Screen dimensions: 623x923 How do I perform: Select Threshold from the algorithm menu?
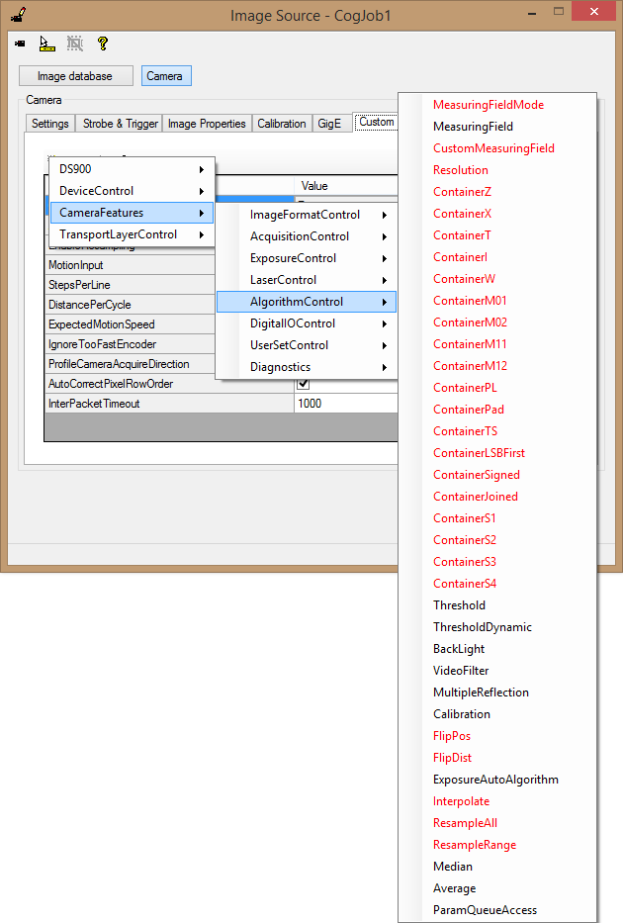point(459,605)
